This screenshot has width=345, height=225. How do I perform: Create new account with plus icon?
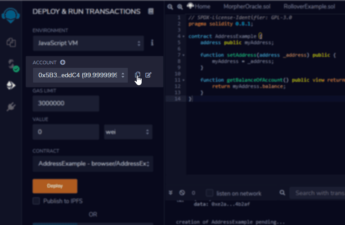click(x=63, y=62)
